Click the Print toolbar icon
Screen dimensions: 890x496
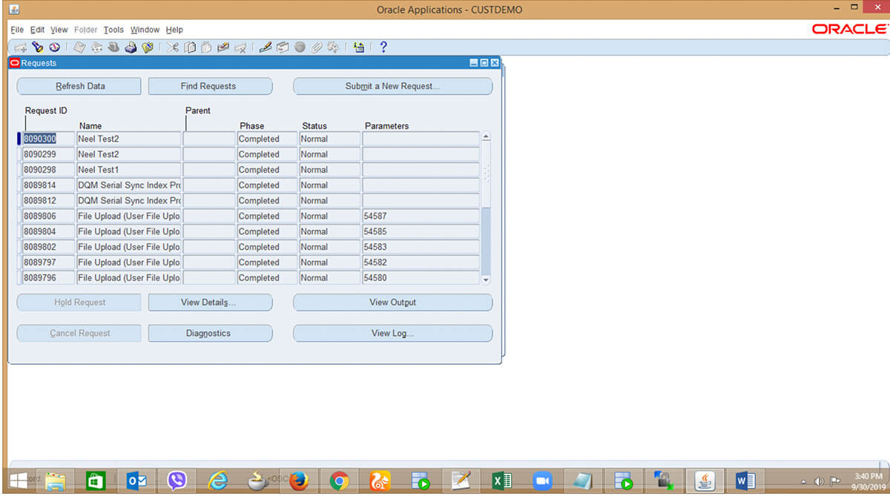point(131,47)
